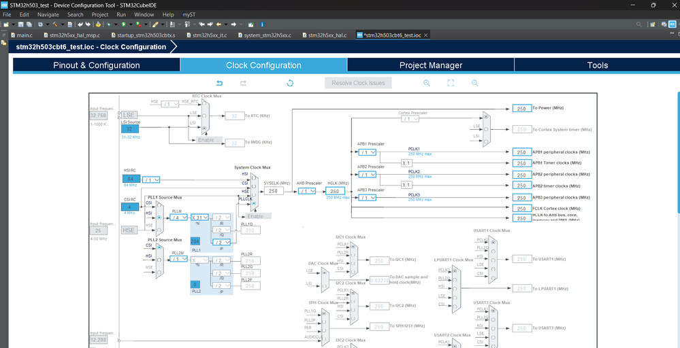This screenshot has height=348, width=680.
Task: Close the stm32h503cbt6_test.ioc tab
Action: pos(426,35)
